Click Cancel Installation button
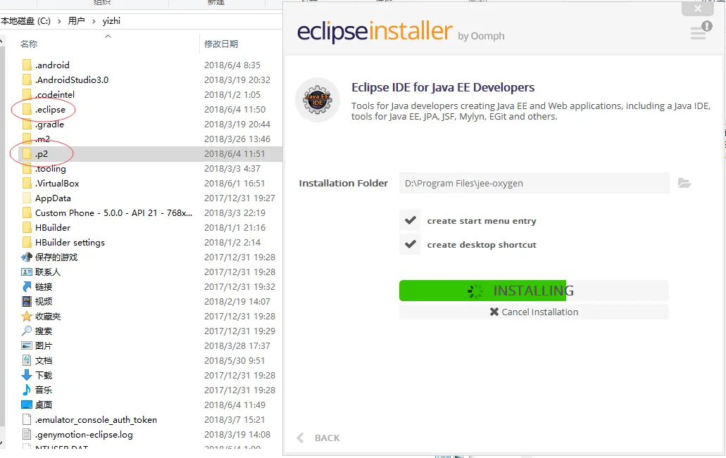 tap(534, 312)
